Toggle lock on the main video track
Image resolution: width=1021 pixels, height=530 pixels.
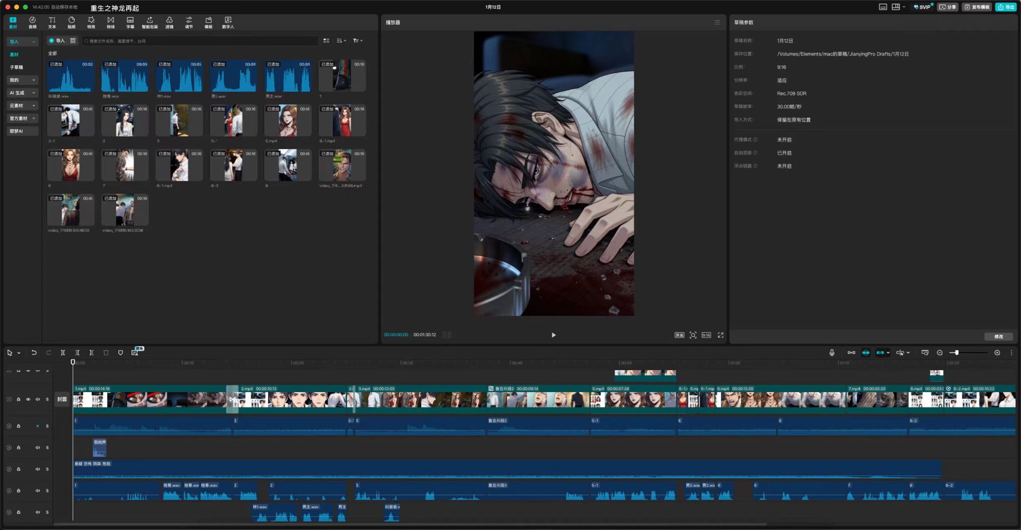19,399
